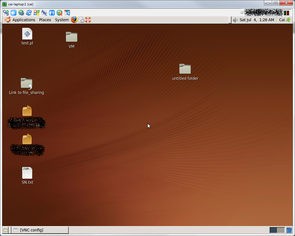The width and height of the screenshot is (295, 236).
Task: Toggle full screen mode in the VNC toolbar
Action: click(x=14, y=13)
